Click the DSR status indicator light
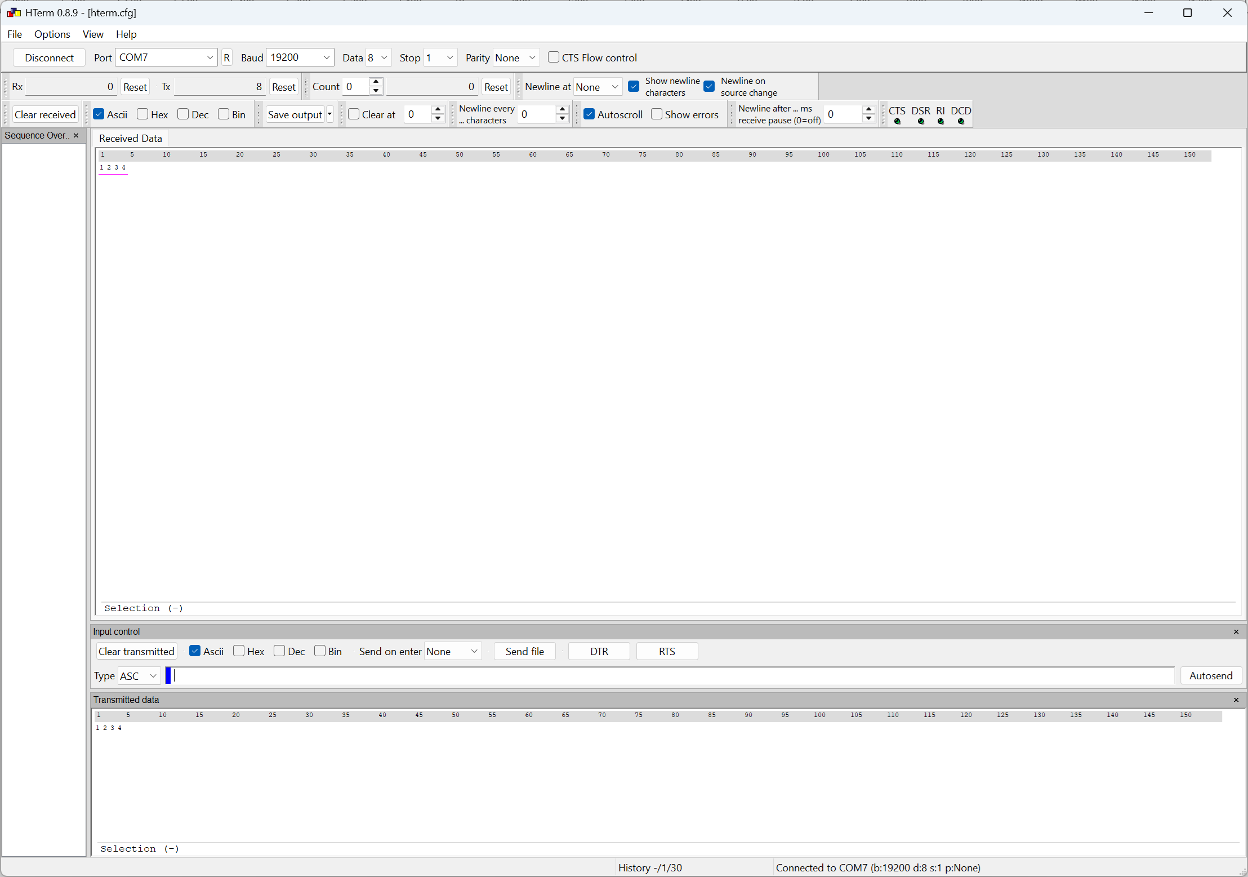Viewport: 1248px width, 877px height. click(921, 122)
